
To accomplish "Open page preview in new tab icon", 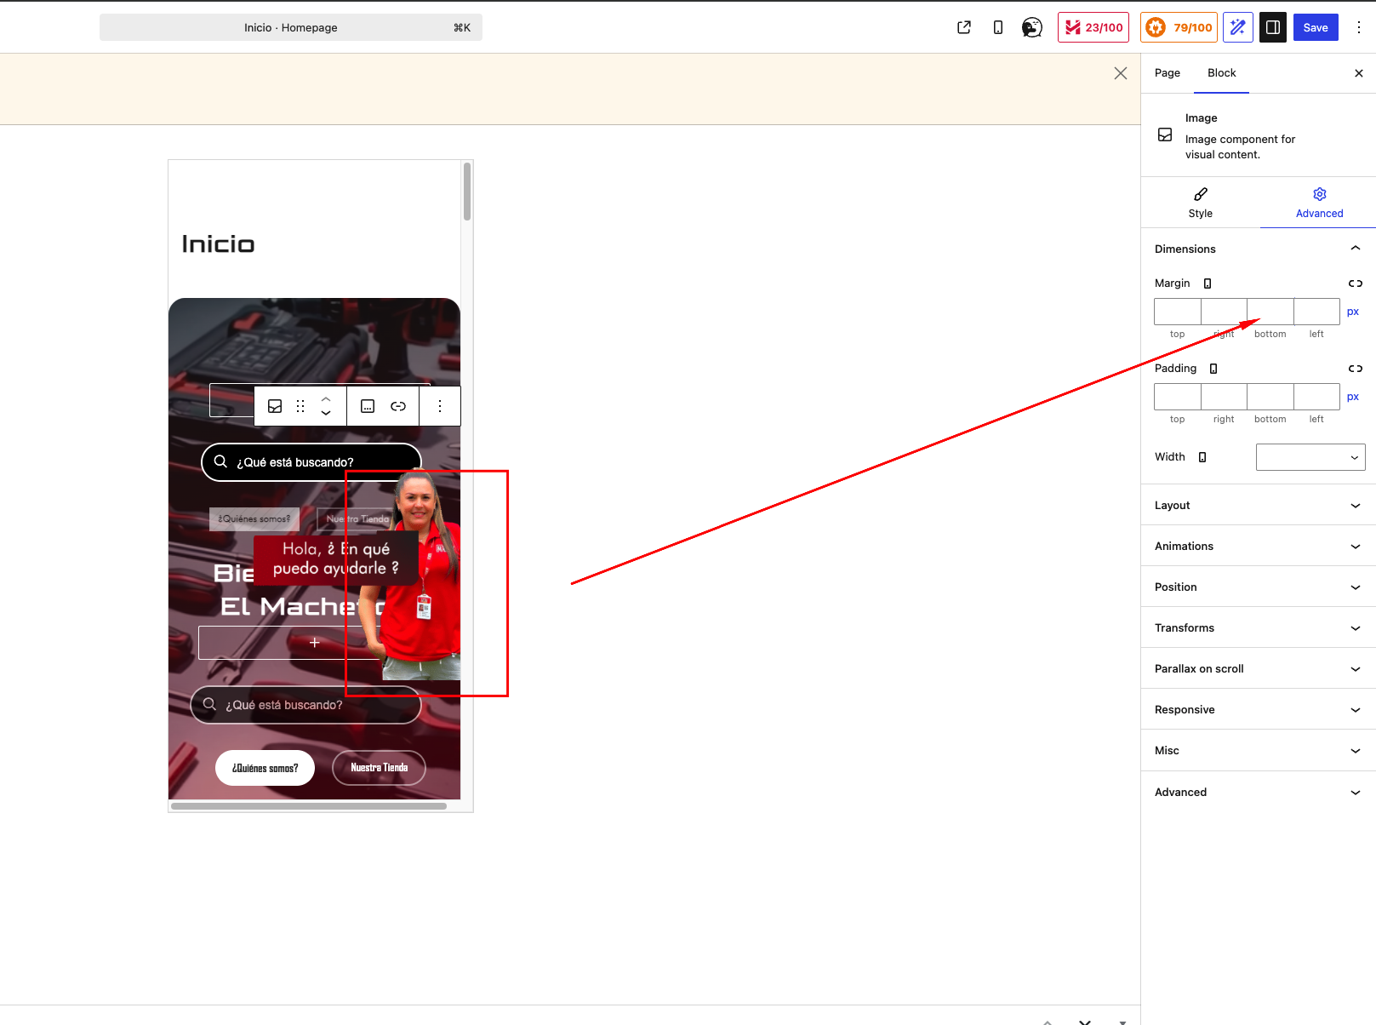I will click(964, 27).
